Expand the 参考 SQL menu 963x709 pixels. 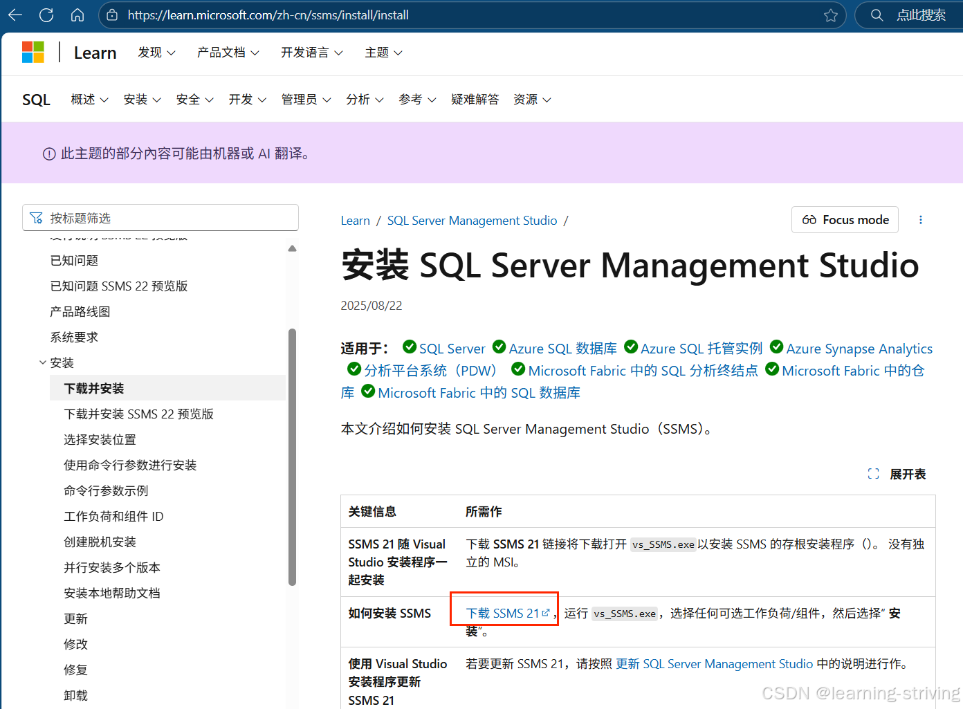coord(418,100)
